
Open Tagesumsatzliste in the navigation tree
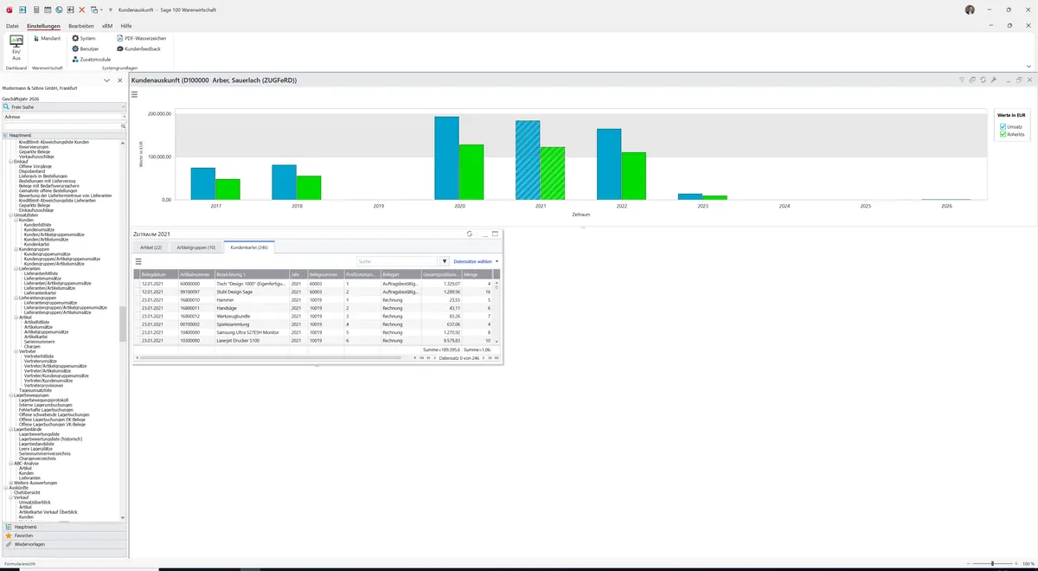coord(37,390)
